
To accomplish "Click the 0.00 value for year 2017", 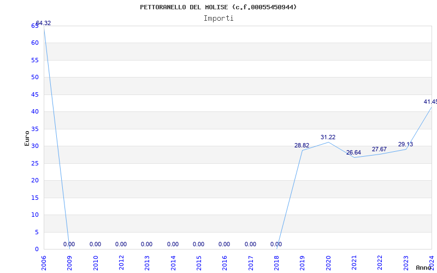I will coord(250,244).
